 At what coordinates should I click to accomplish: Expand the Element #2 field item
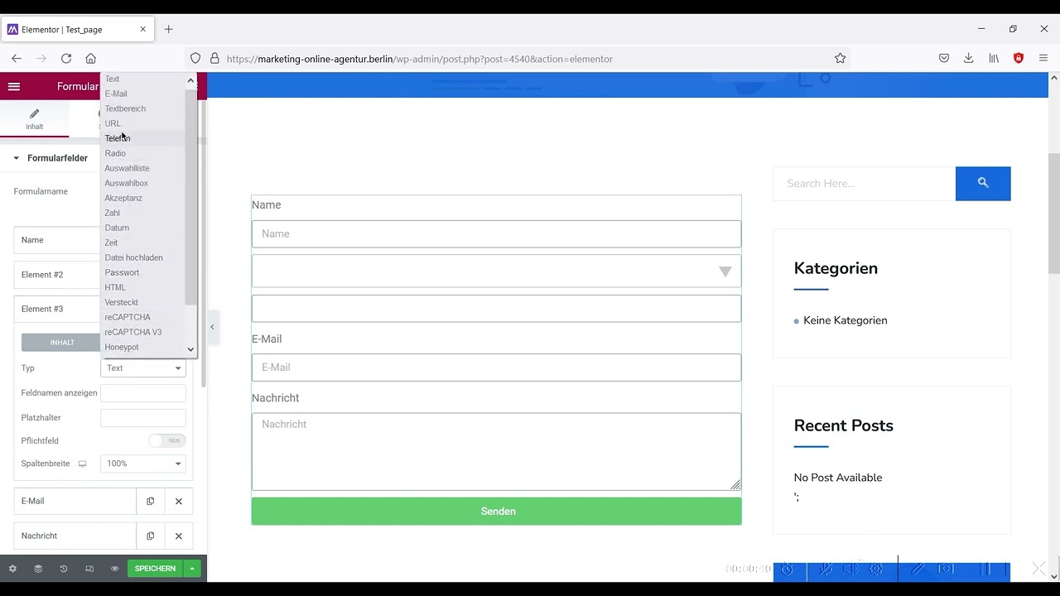pyautogui.click(x=57, y=275)
